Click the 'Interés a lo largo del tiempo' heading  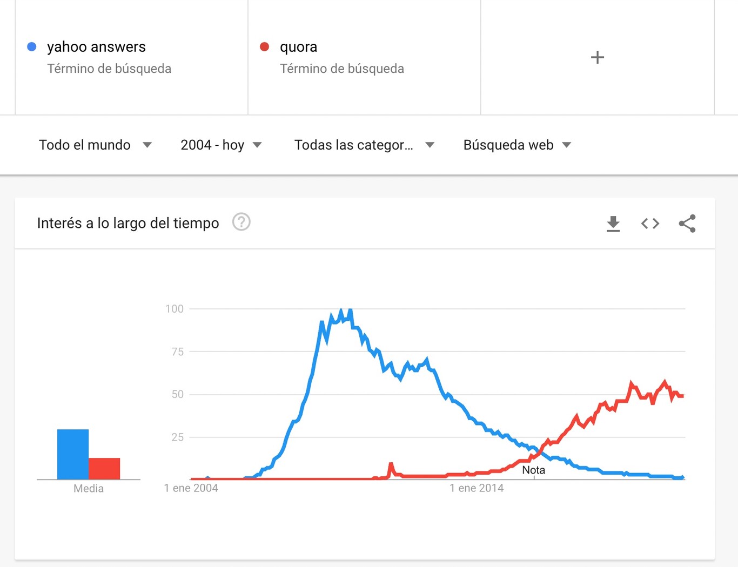[128, 222]
